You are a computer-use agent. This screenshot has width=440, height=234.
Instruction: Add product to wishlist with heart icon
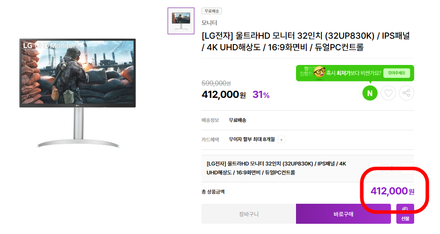[388, 93]
